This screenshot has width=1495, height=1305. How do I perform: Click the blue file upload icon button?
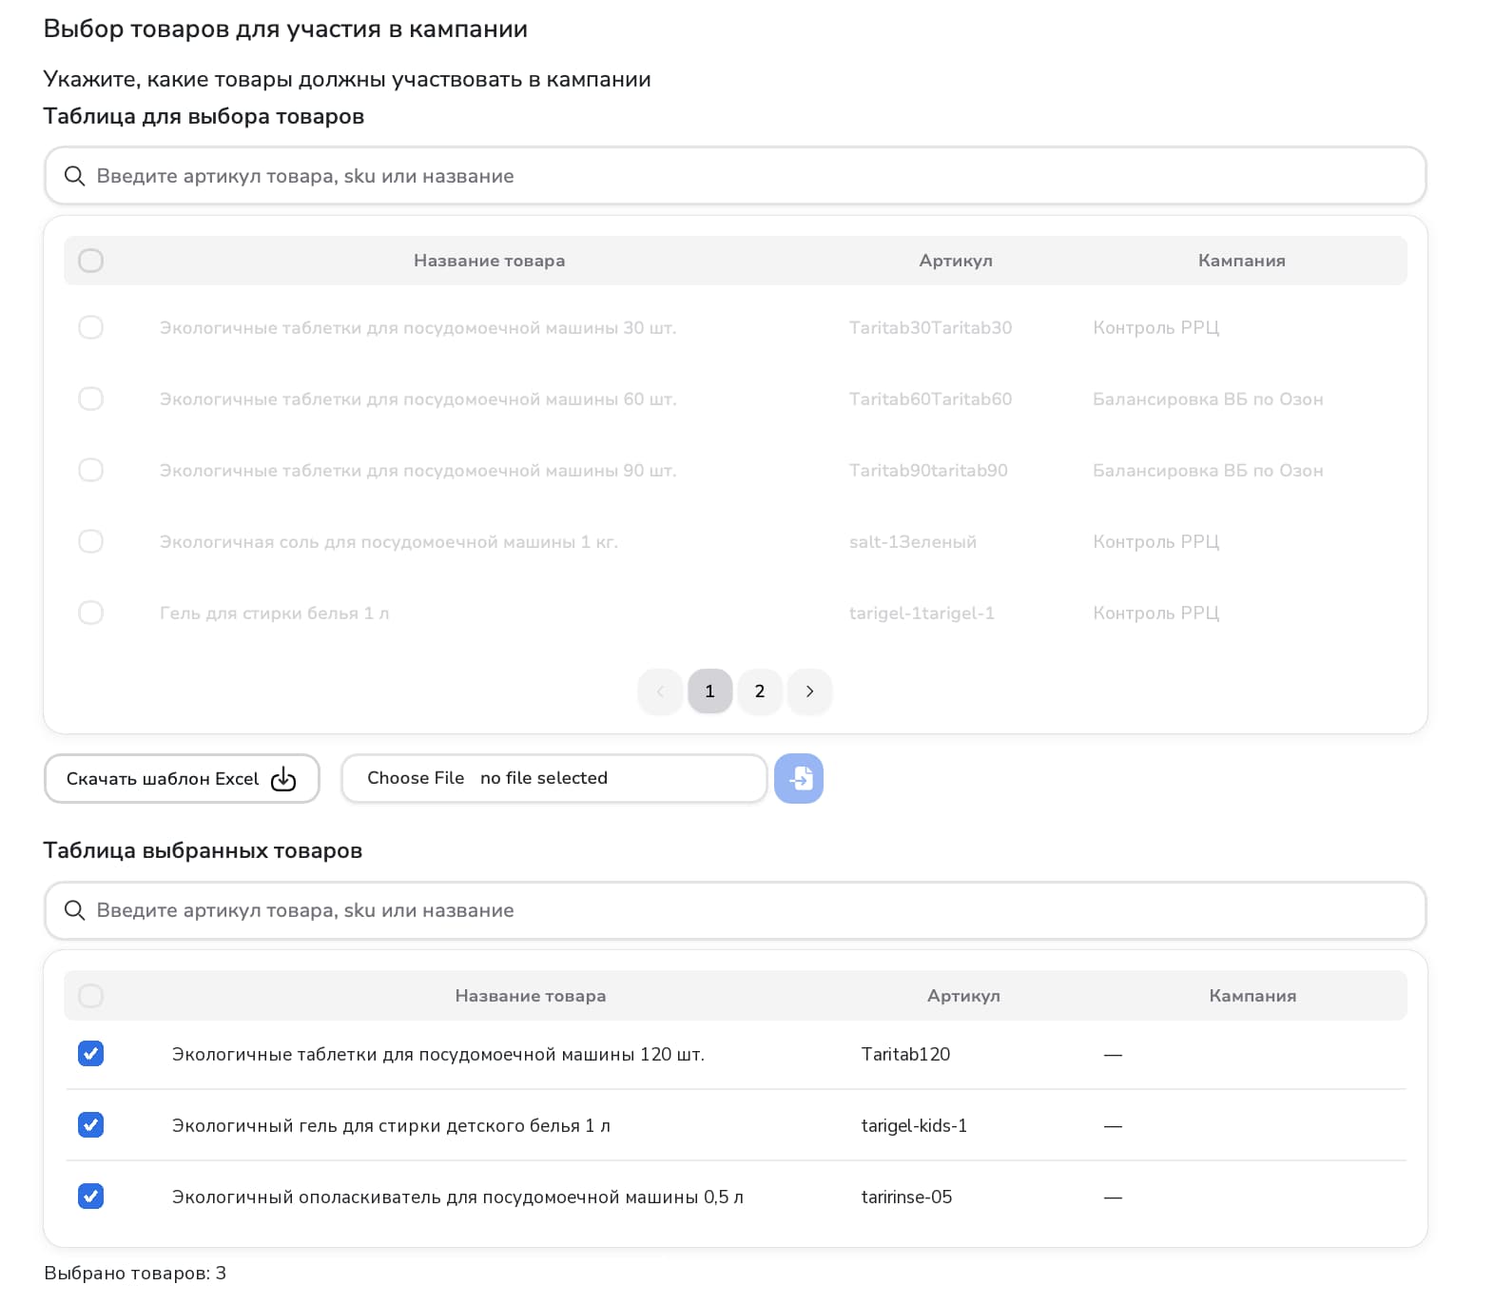799,778
